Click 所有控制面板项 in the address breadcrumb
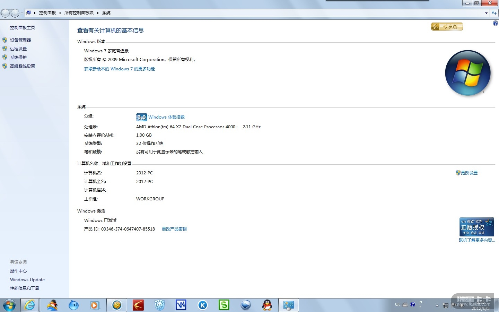Viewport: 499px width, 312px height. tap(79, 13)
